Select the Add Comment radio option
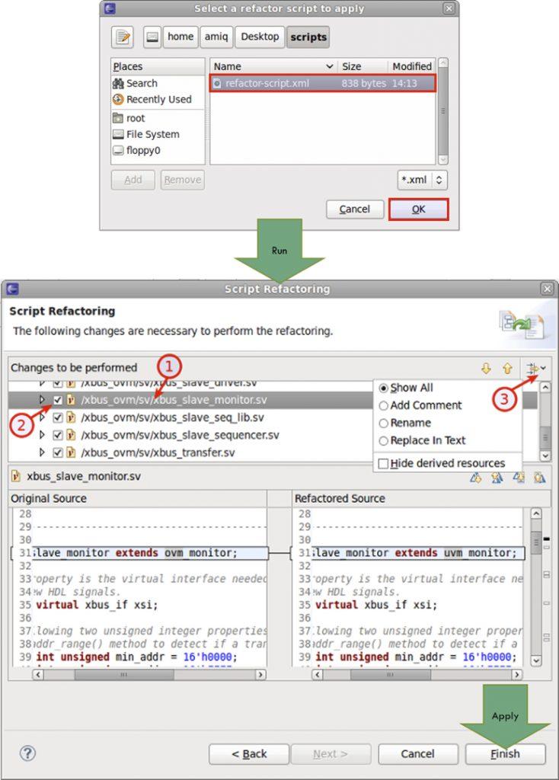Viewport: 559px width, 780px height. tap(420, 405)
